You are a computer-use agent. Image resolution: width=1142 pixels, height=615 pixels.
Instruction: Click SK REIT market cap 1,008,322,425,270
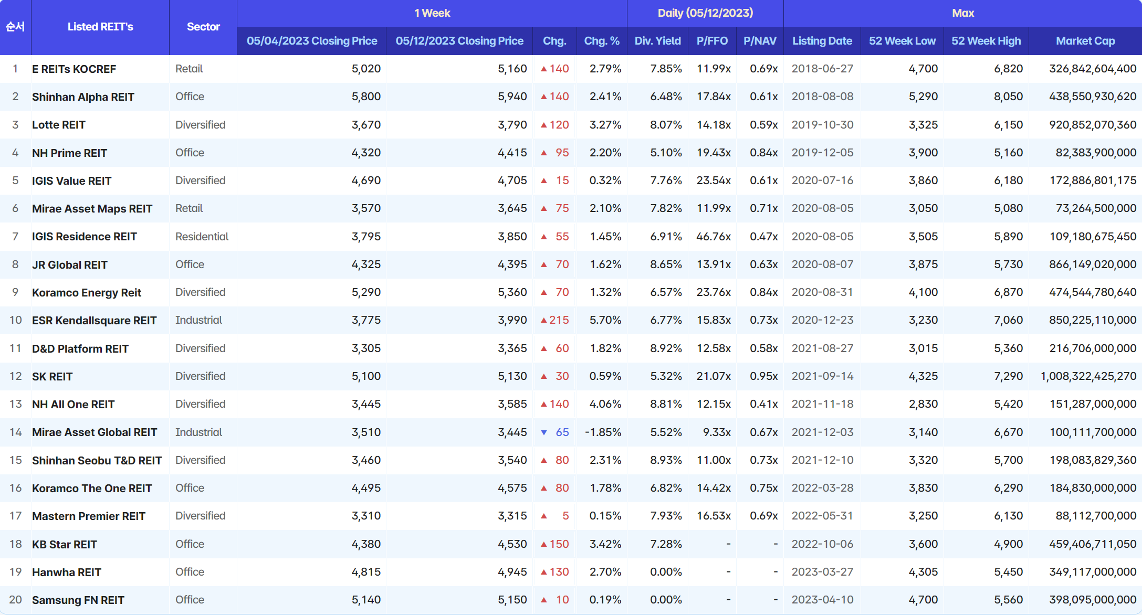click(1088, 376)
